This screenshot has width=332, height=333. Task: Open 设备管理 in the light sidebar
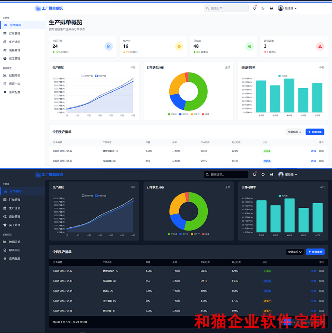(14, 50)
